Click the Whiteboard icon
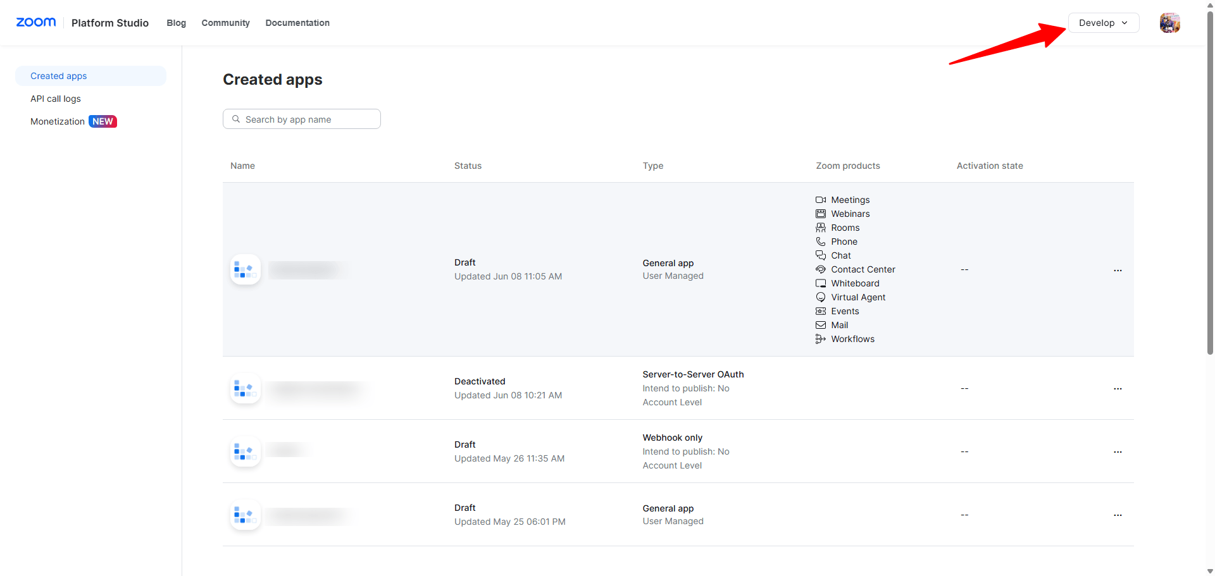 pyautogui.click(x=821, y=283)
